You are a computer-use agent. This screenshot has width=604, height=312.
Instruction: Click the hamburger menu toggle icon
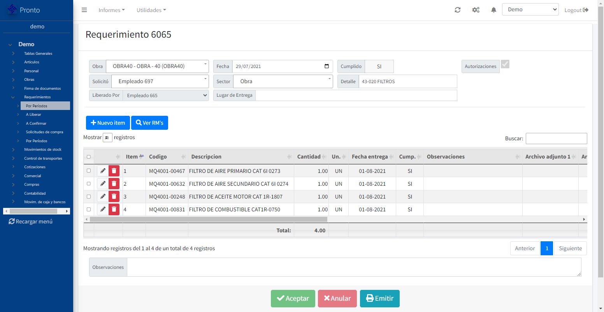pyautogui.click(x=84, y=10)
